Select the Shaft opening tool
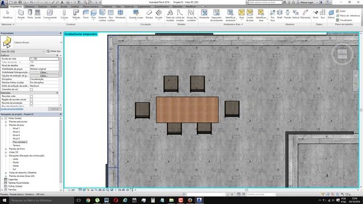Image resolution: width=363 pixels, height=204 pixels. 280,14
